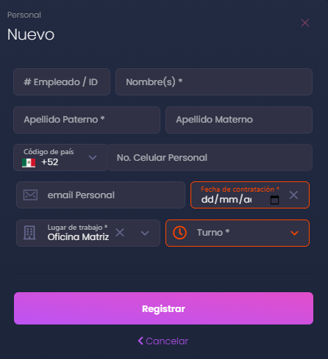The height and width of the screenshot is (359, 328).
Task: Clear the Fecha de contratación date
Action: pos(293,195)
